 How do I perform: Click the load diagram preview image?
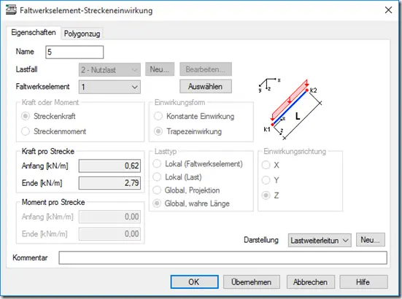pos(290,109)
